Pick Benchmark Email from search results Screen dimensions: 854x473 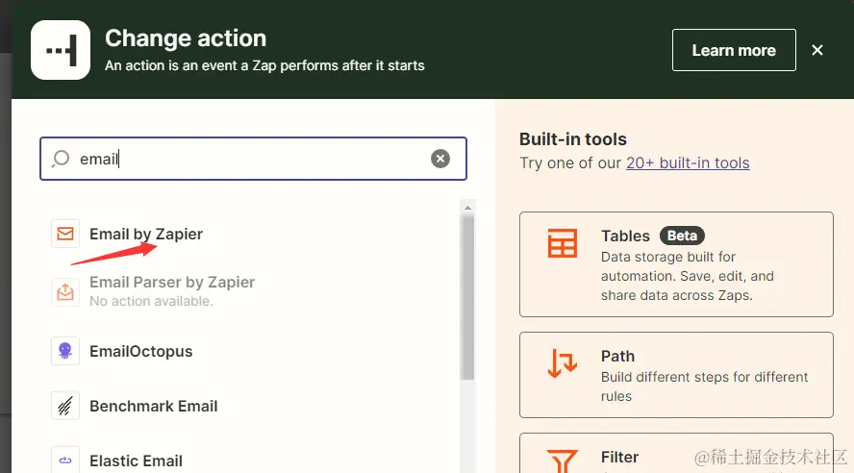(x=153, y=406)
